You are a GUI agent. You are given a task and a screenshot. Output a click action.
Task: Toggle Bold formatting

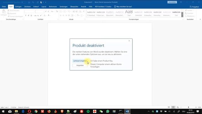[x=26, y=16]
